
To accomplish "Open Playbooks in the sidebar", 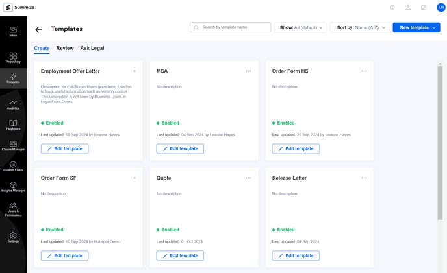I will pyautogui.click(x=13, y=125).
